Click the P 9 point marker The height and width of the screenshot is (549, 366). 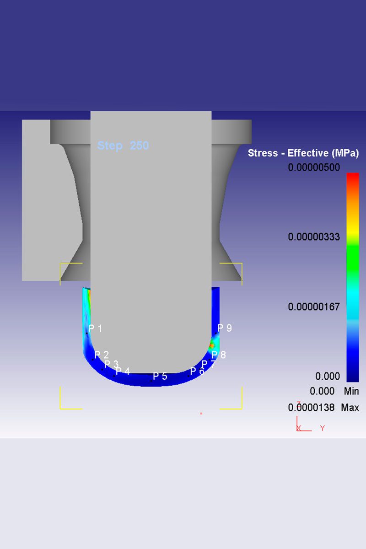pos(225,328)
